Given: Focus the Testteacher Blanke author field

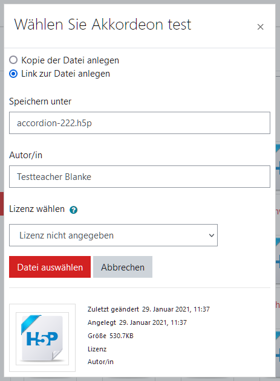Looking at the screenshot, I should (x=140, y=177).
